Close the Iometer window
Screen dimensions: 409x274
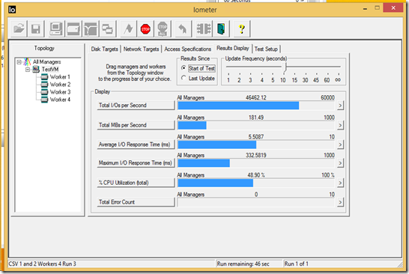(393, 8)
